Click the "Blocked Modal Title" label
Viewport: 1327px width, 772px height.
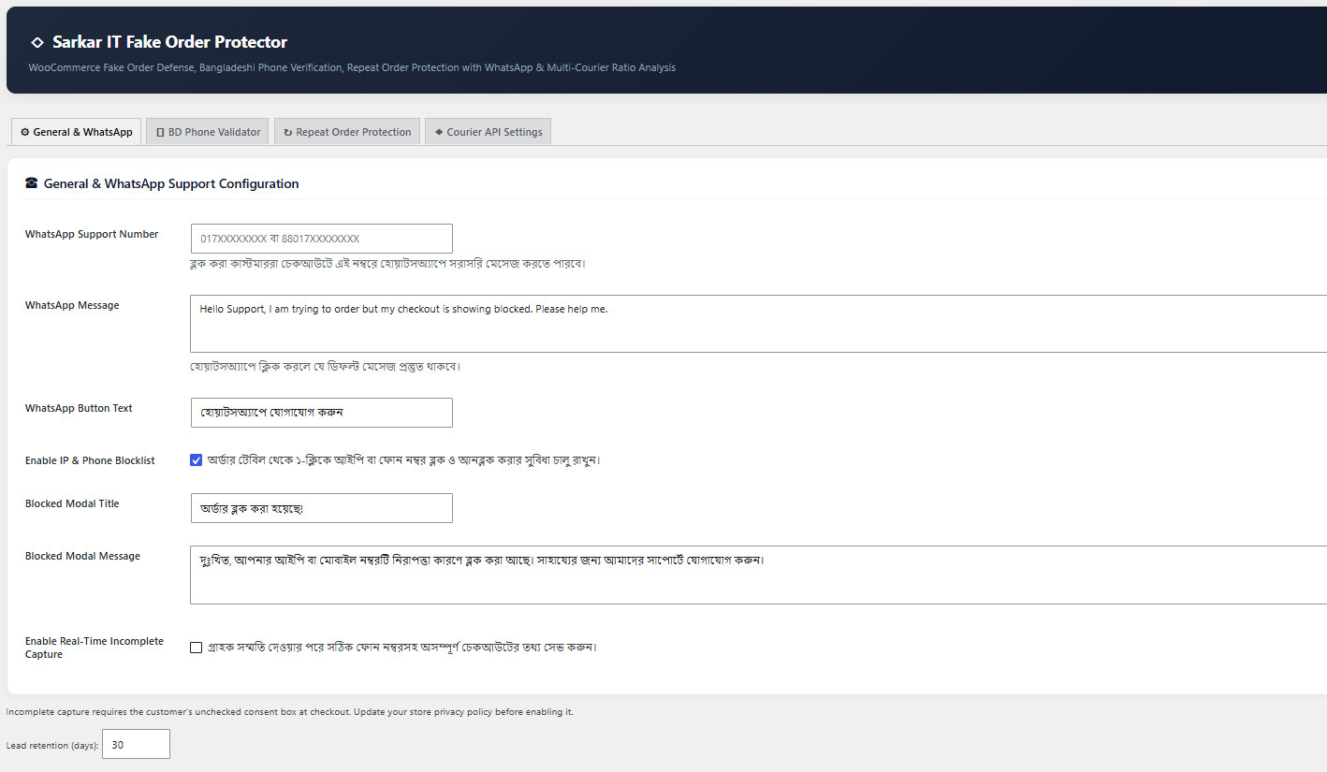coord(72,503)
